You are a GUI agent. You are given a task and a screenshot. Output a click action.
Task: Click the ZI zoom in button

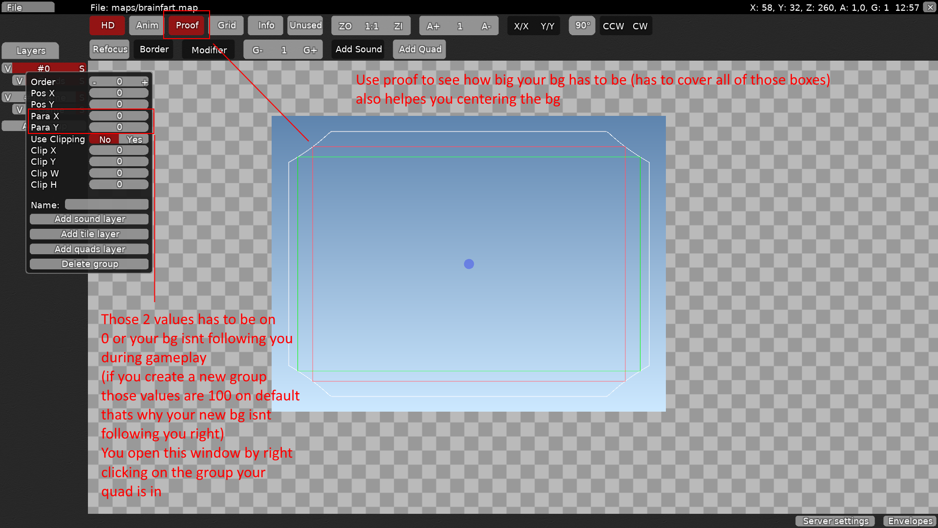(398, 26)
